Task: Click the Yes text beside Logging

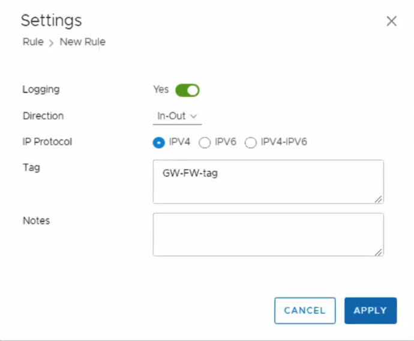Action: click(x=161, y=89)
